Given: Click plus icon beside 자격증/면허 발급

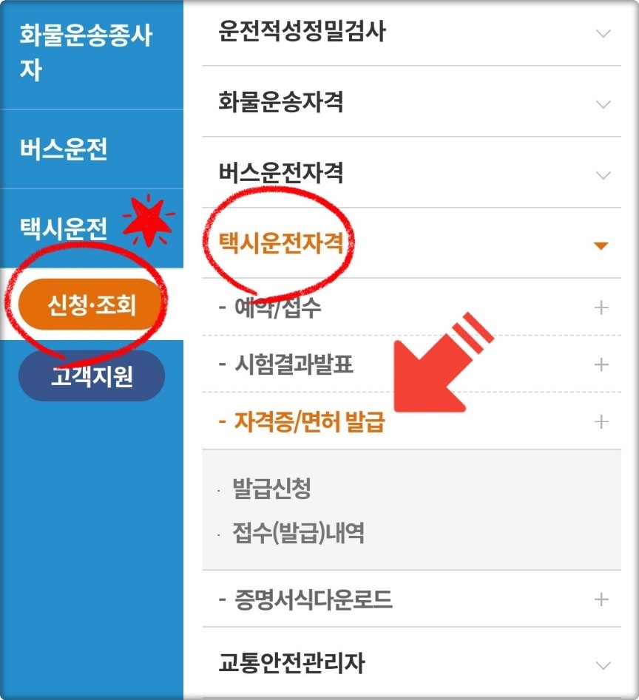Looking at the screenshot, I should 601,422.
